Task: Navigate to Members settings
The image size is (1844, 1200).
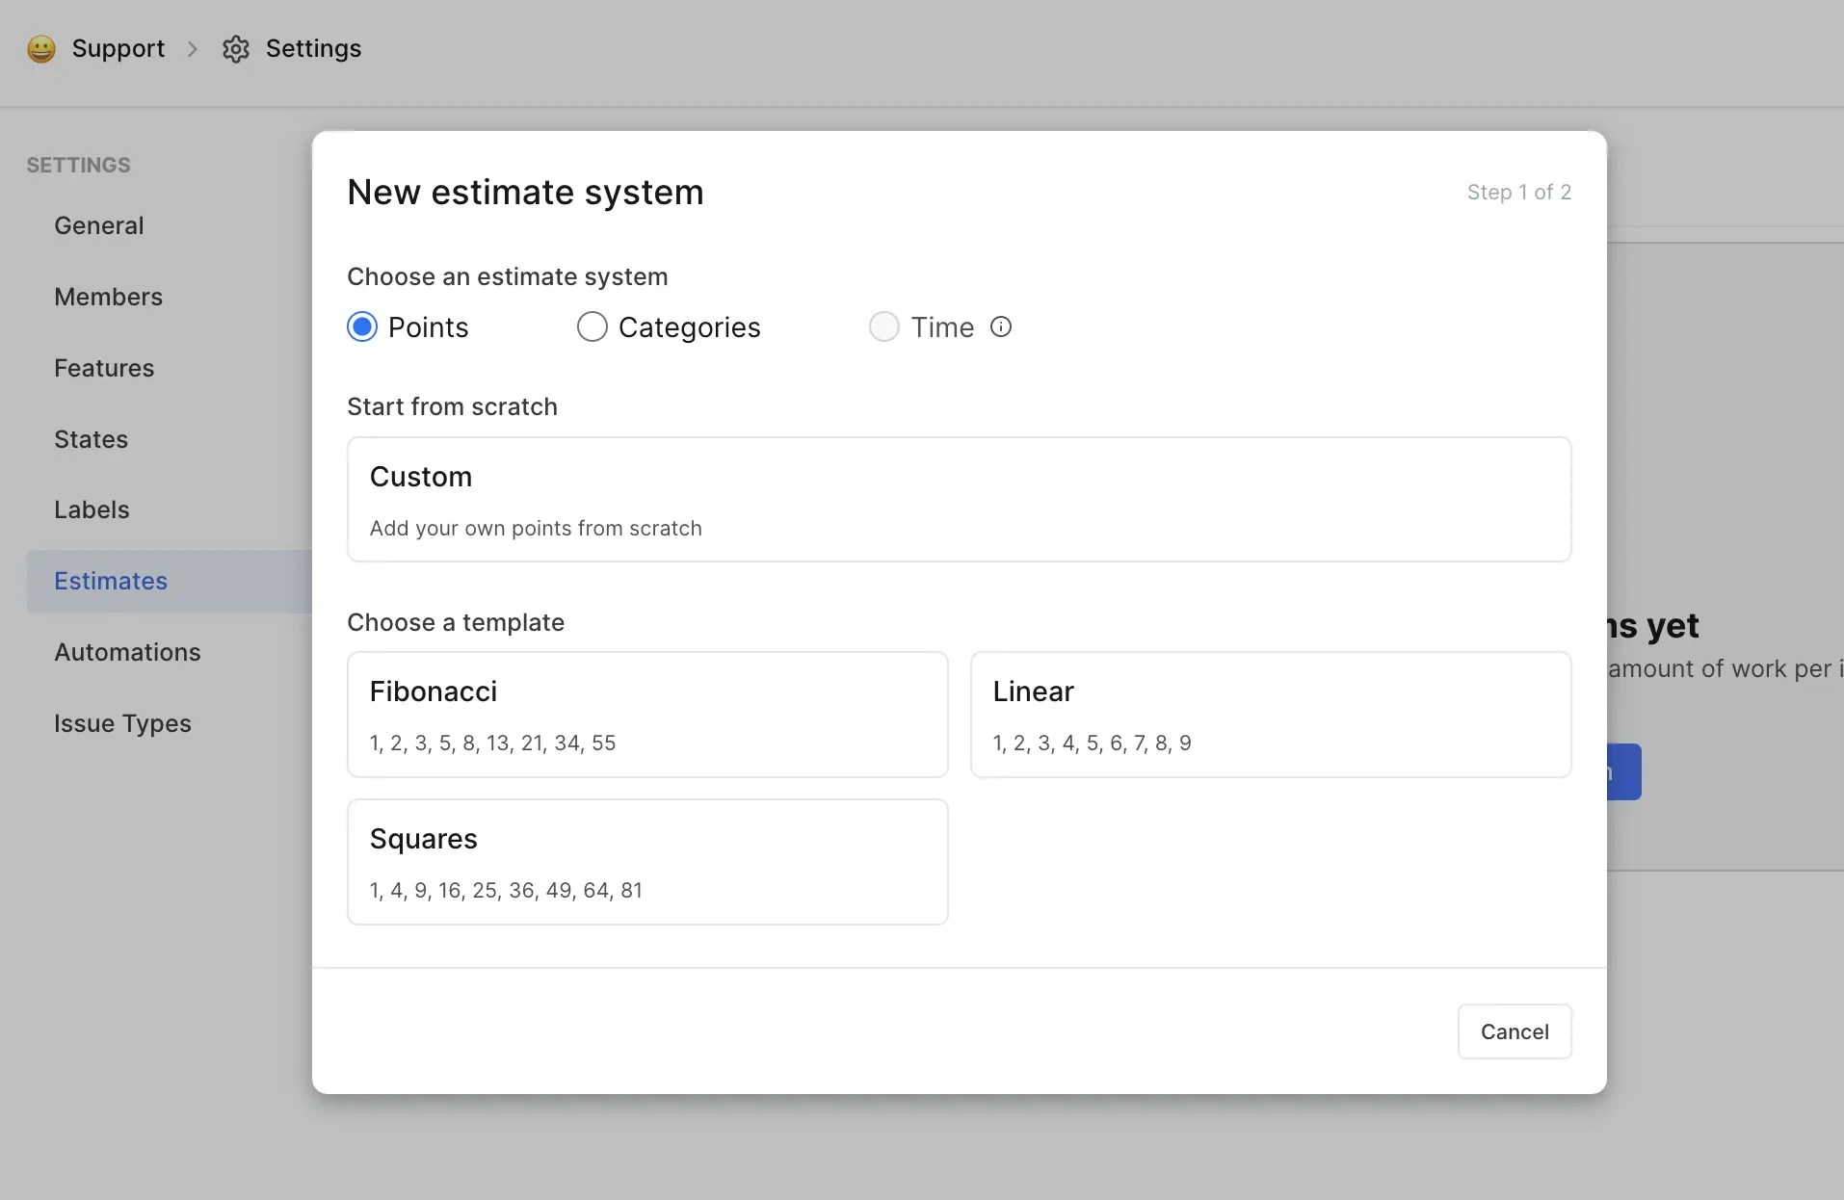Action: pos(108,296)
